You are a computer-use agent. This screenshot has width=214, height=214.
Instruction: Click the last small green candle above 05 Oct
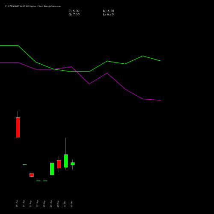[73, 164]
